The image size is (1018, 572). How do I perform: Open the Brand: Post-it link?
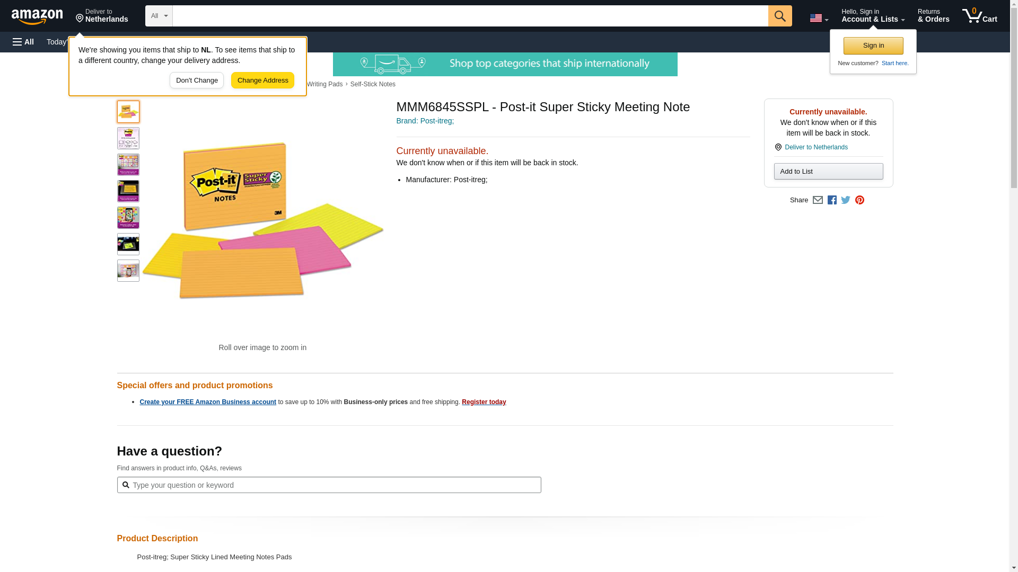click(425, 121)
